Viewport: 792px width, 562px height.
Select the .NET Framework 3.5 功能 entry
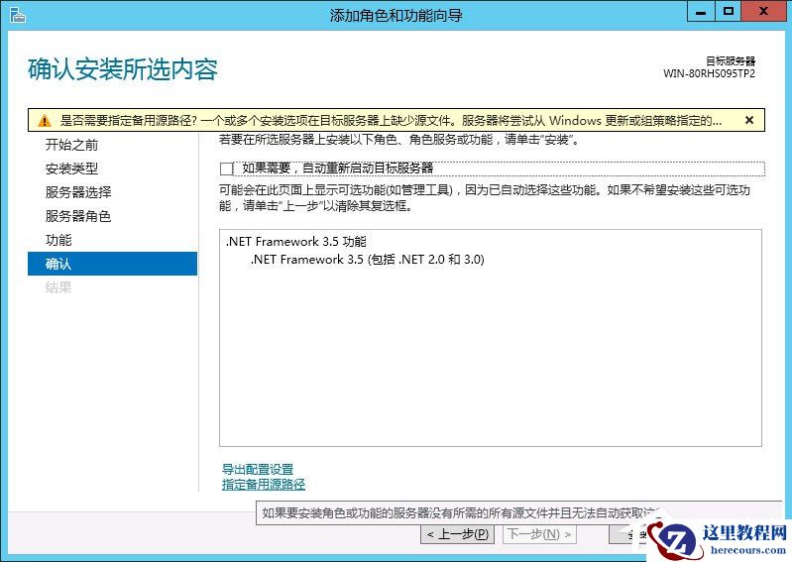click(296, 242)
